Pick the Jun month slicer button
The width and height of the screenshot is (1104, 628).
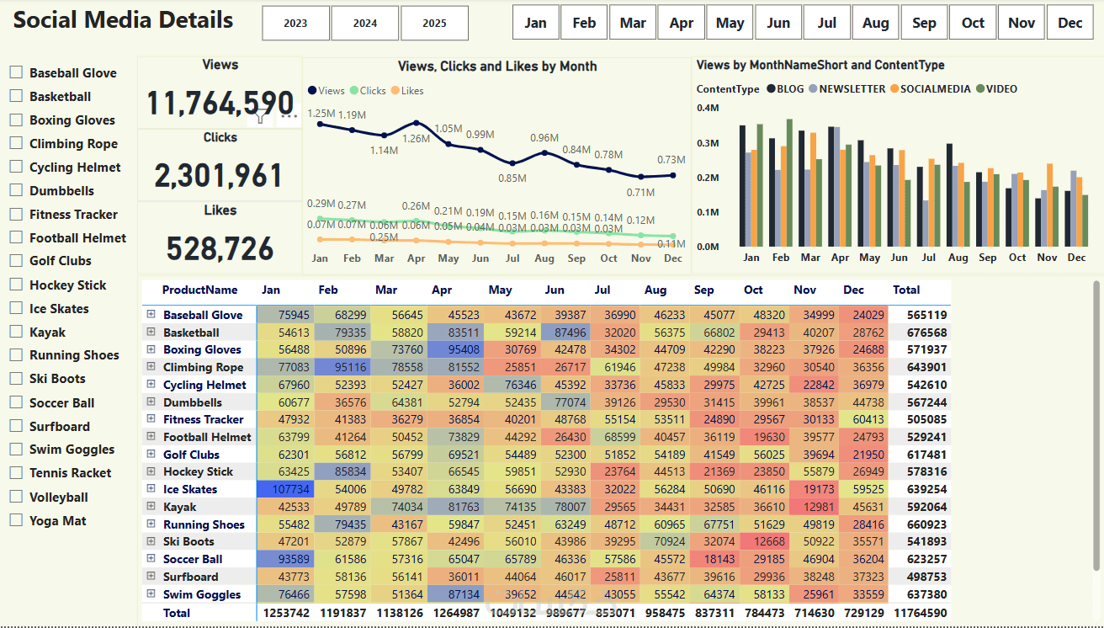(778, 23)
